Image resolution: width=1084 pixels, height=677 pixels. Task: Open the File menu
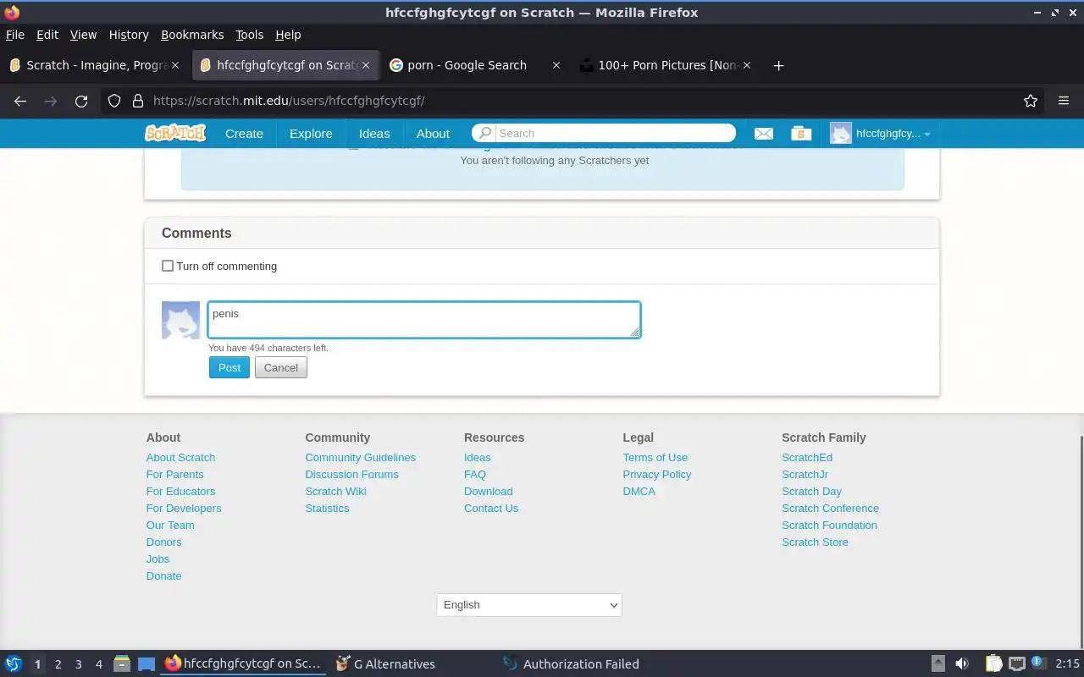tap(15, 35)
